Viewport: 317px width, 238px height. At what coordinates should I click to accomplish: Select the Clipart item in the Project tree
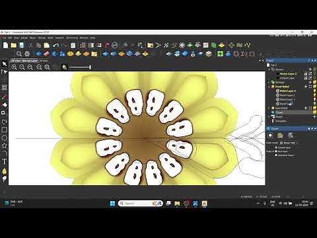(x=279, y=112)
